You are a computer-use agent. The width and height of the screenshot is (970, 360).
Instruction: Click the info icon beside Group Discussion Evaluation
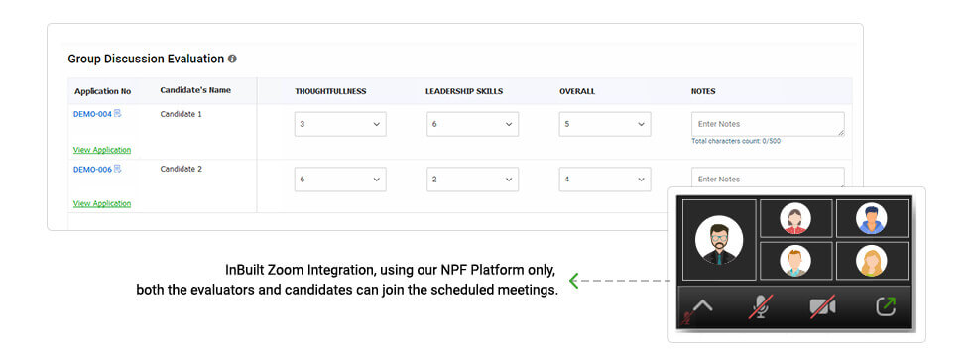232,60
